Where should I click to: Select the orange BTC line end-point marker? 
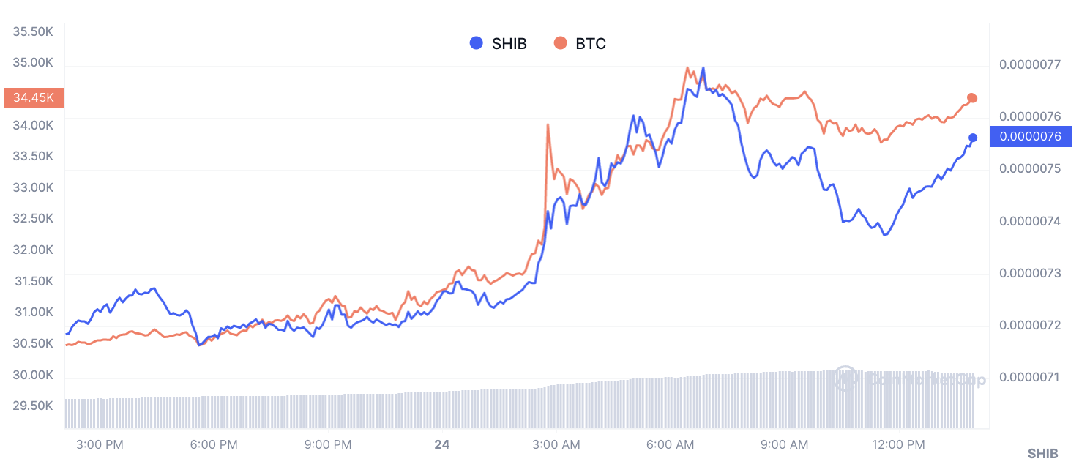(x=972, y=98)
